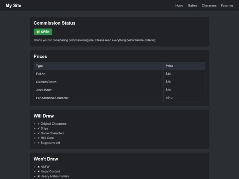Click the X icon beside NSFW

(39, 167)
